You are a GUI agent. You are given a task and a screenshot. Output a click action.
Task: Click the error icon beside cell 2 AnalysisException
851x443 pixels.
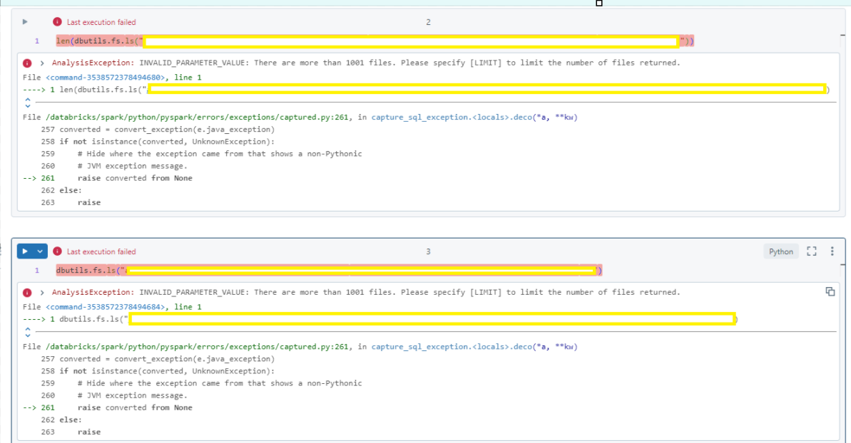tap(27, 63)
